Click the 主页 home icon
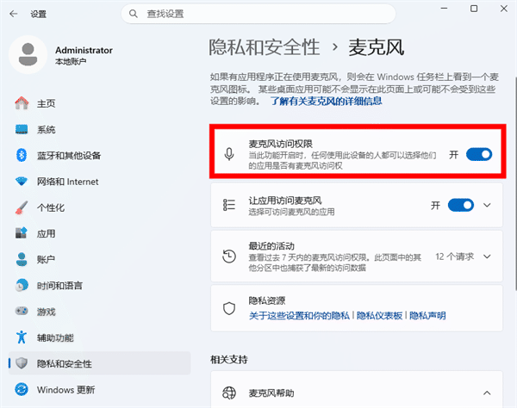The image size is (517, 408). tap(22, 103)
